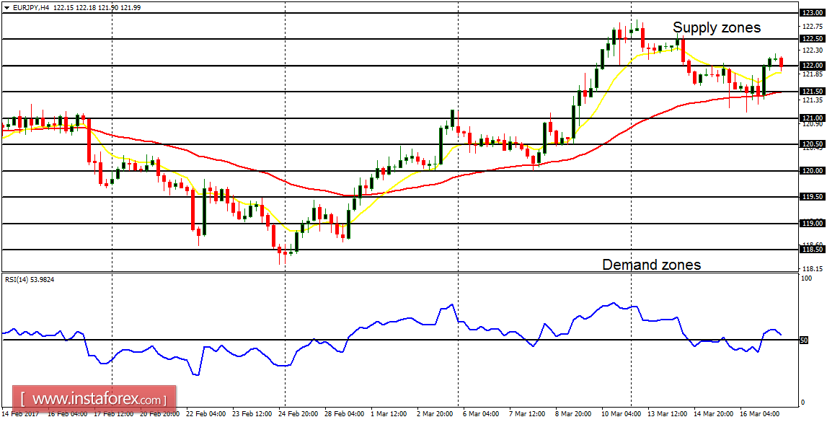Select the Demand zones text label
This screenshot has width=827, height=422.
[651, 265]
